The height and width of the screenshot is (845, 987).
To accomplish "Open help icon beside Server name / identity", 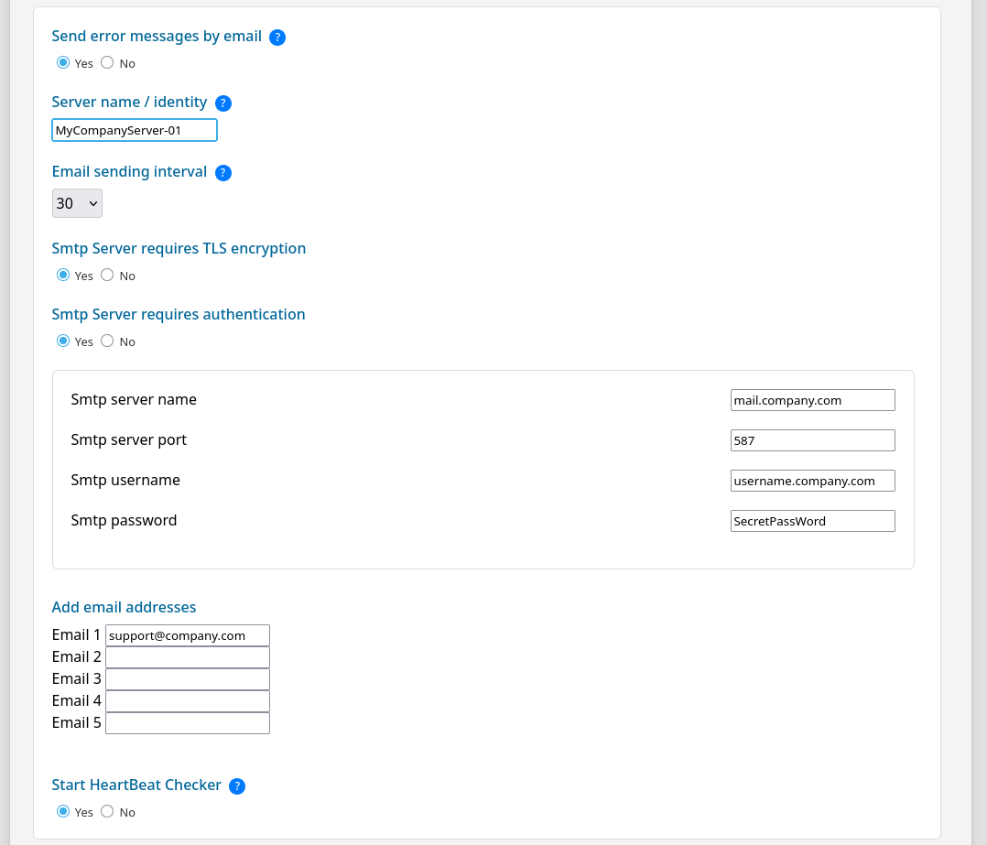I will (x=222, y=103).
